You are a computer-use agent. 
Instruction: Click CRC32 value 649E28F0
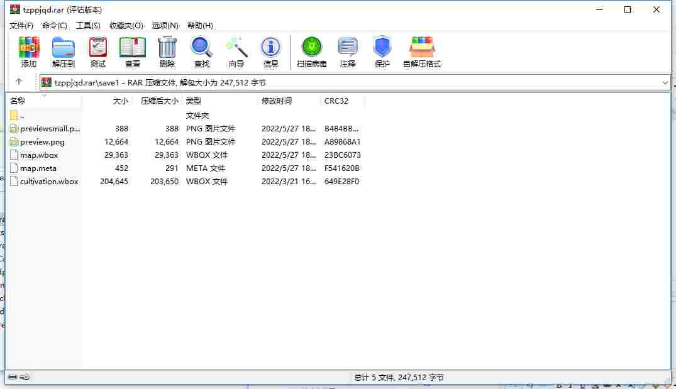pos(341,182)
